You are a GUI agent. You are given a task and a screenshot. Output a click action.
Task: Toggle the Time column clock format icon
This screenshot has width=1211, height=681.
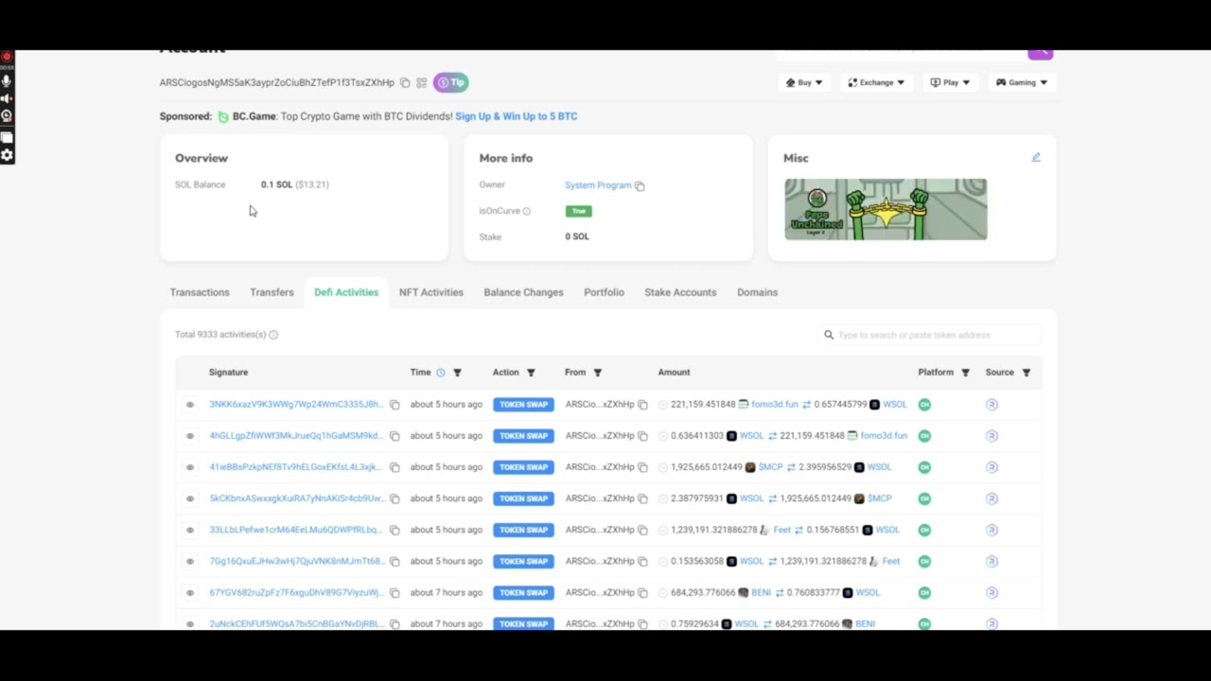440,373
